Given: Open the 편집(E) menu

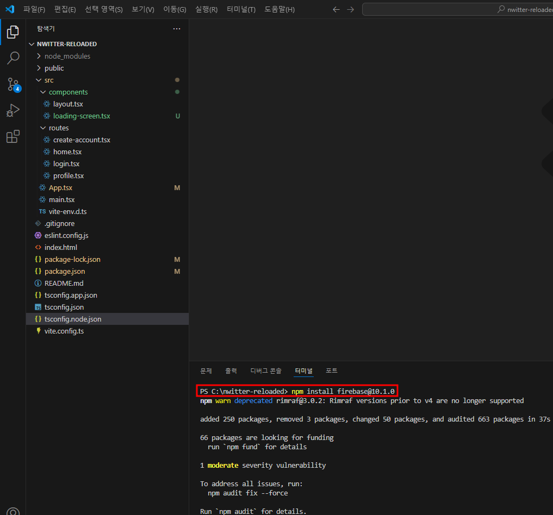Looking at the screenshot, I should 65,10.
